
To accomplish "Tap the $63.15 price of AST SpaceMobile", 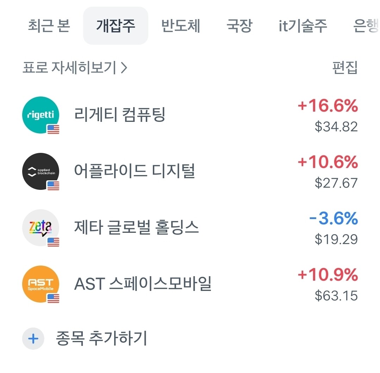I will pyautogui.click(x=336, y=296).
